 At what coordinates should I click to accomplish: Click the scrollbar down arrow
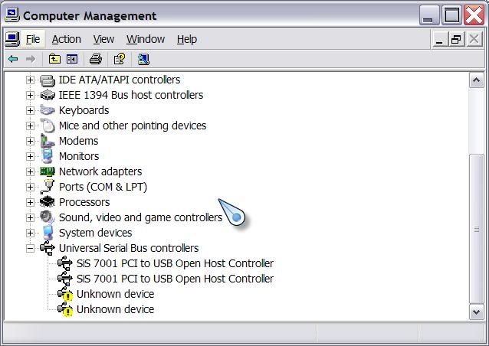coord(476,312)
